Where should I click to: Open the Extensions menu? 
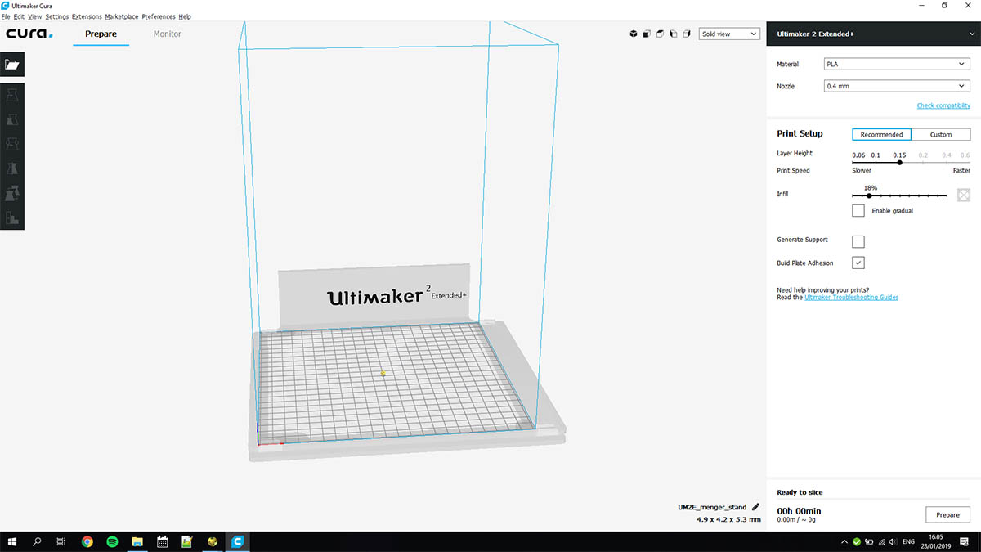pyautogui.click(x=87, y=16)
